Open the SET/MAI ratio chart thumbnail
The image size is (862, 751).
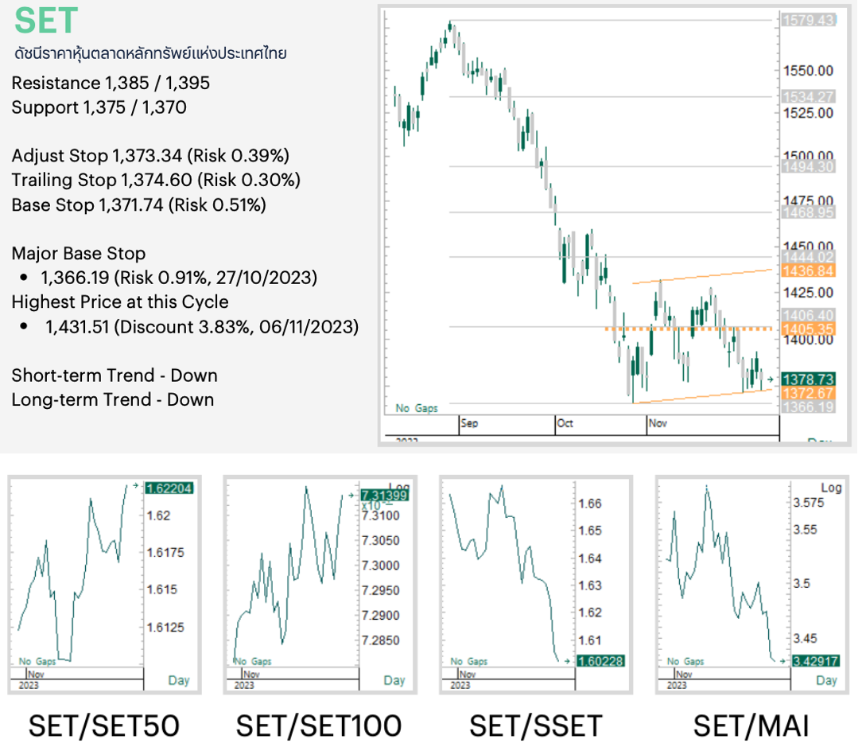752,584
